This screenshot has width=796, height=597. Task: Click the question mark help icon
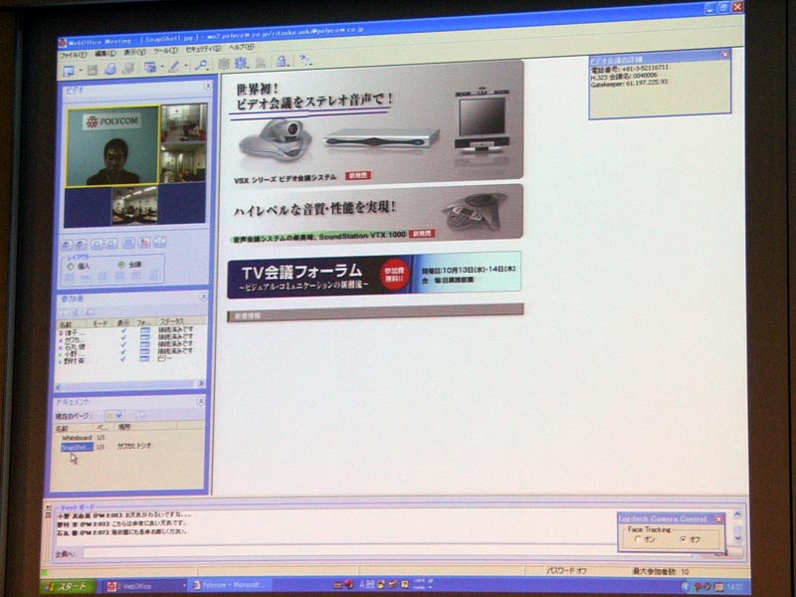pos(305,61)
